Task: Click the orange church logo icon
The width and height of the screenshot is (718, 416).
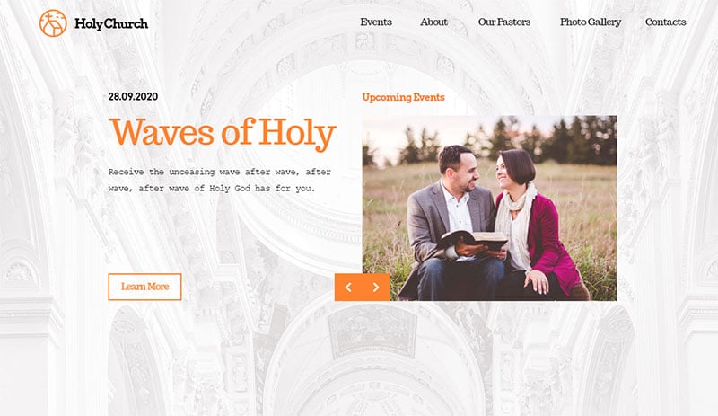Action: coord(53,23)
